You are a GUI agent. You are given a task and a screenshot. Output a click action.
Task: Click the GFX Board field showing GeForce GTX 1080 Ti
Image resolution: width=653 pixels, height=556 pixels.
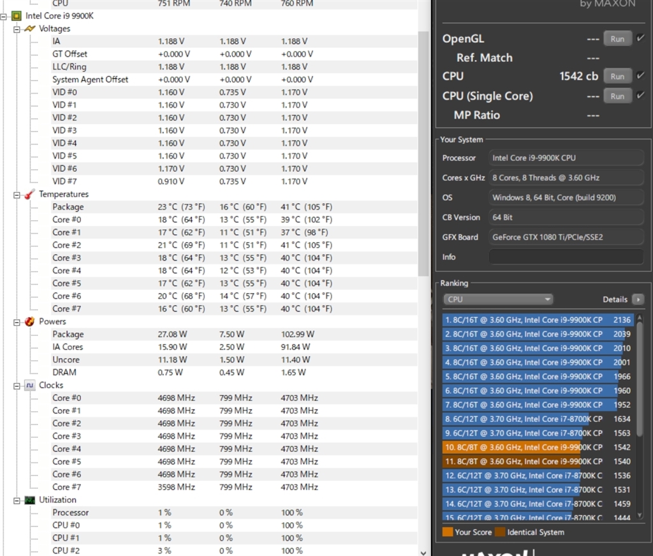pos(566,237)
